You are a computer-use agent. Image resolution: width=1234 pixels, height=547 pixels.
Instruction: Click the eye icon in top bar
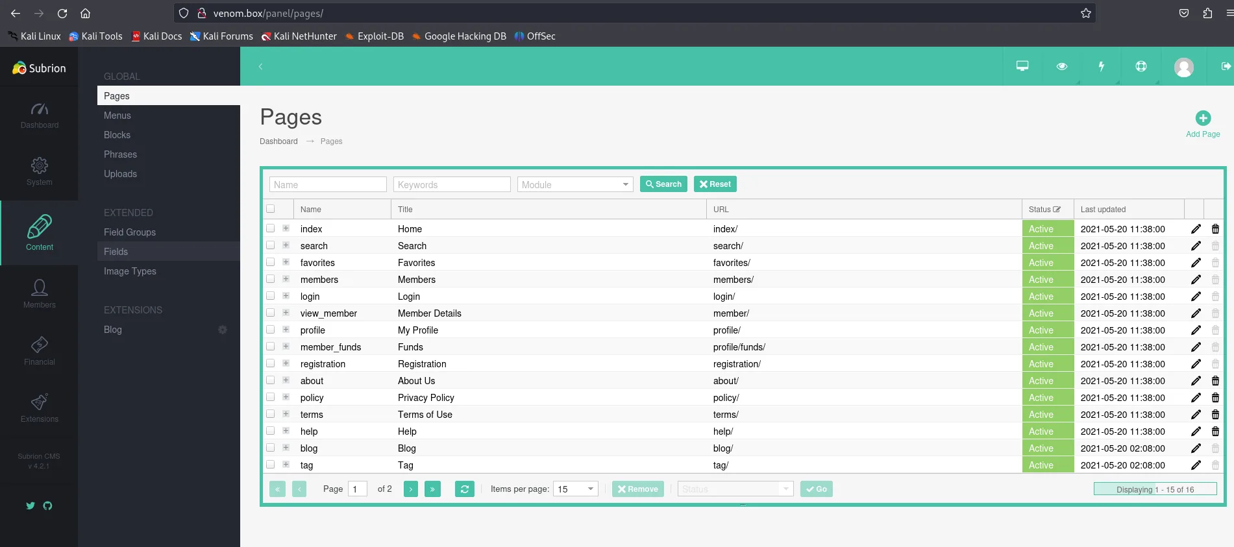1062,66
